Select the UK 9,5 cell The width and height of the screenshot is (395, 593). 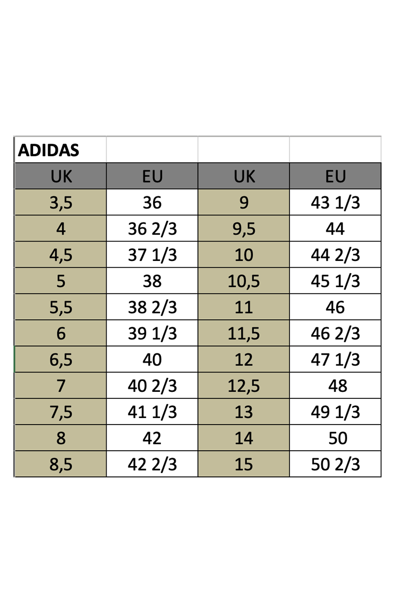coord(244,228)
